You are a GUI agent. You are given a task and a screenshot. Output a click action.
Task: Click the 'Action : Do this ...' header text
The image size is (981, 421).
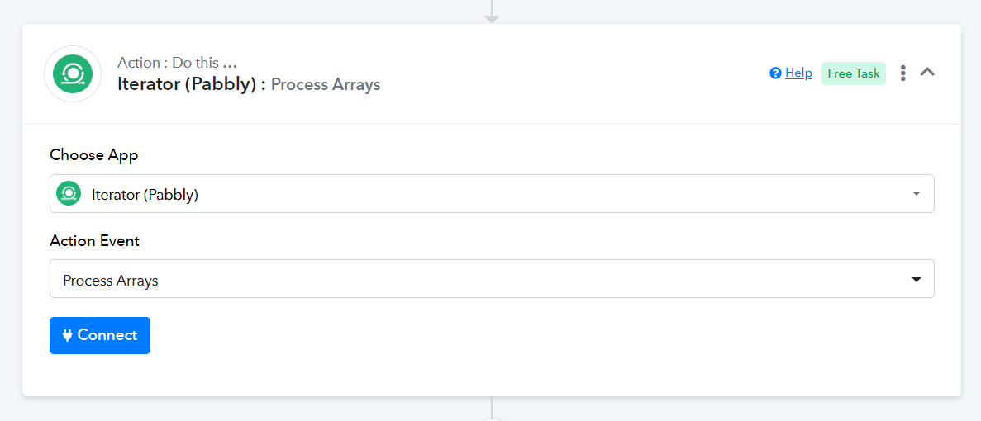177,63
